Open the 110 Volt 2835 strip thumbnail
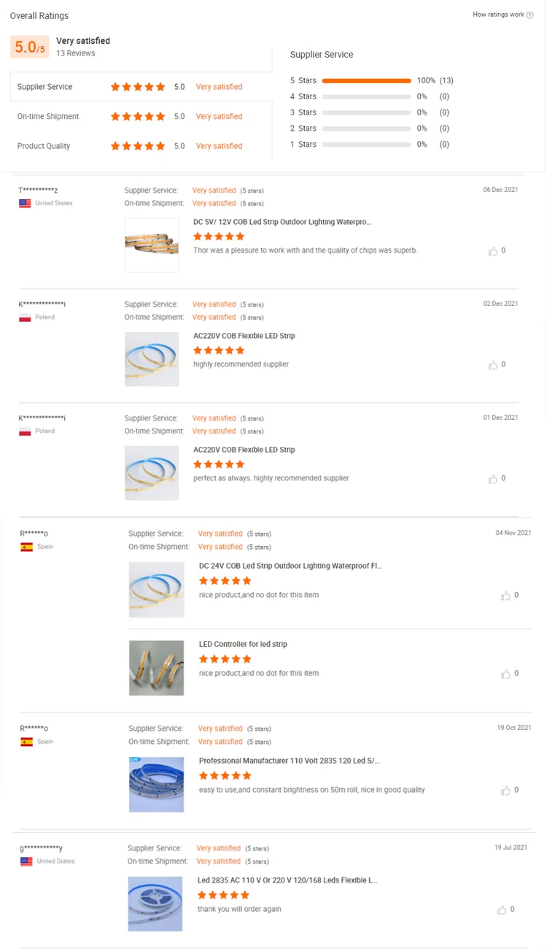Screen dimensions: 547x949 [156, 785]
